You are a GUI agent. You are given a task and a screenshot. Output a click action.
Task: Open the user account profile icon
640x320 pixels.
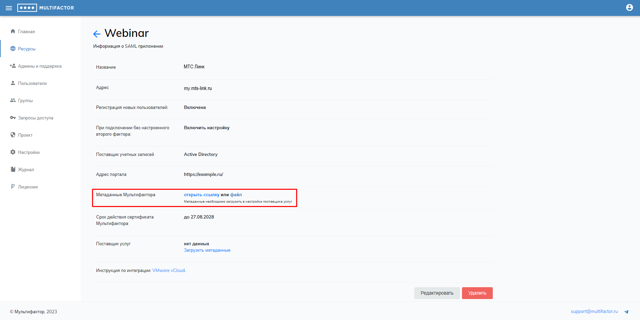[630, 7]
